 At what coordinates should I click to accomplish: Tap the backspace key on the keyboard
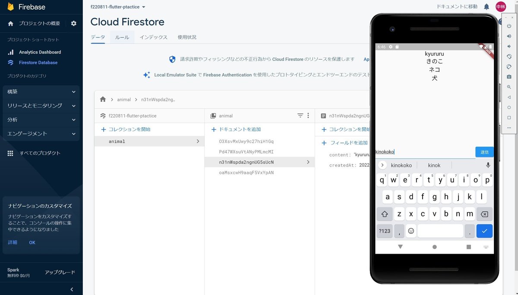[x=484, y=214]
